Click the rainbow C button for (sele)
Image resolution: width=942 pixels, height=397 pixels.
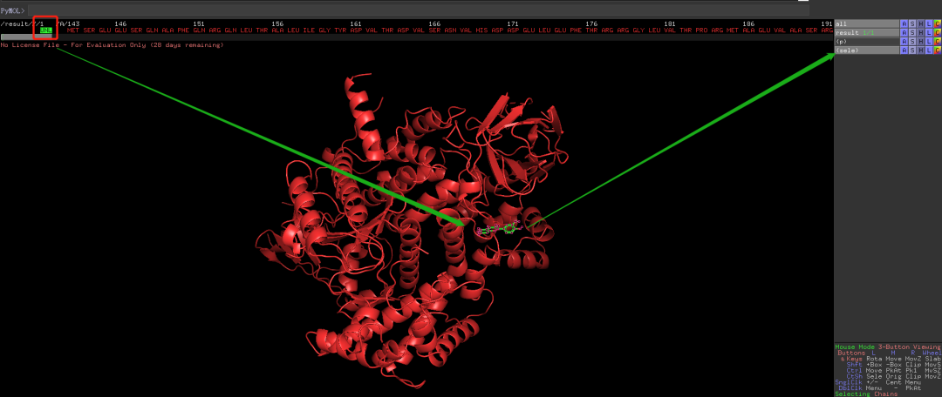pos(938,50)
